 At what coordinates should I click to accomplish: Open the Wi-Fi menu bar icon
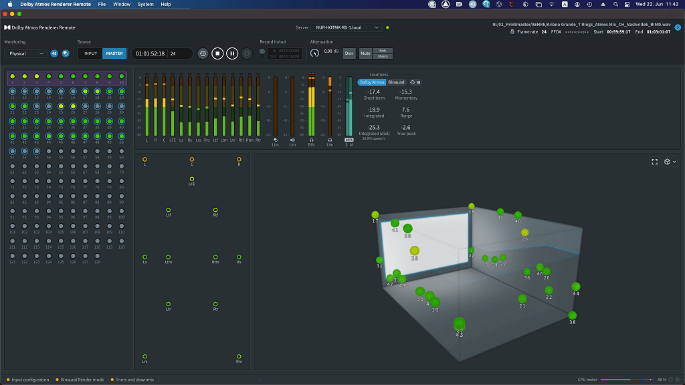(x=551, y=5)
